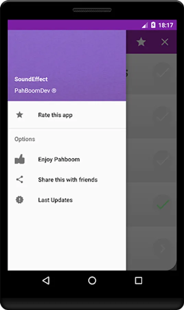Tap the battery icon in status bar
184x310 pixels.
153,25
